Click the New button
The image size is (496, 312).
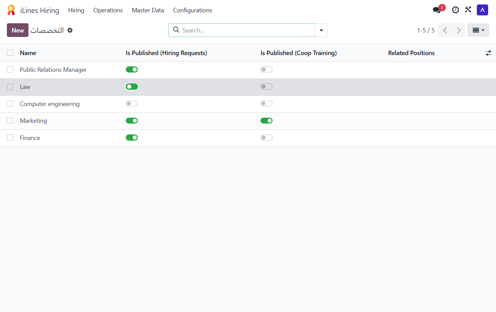point(17,30)
